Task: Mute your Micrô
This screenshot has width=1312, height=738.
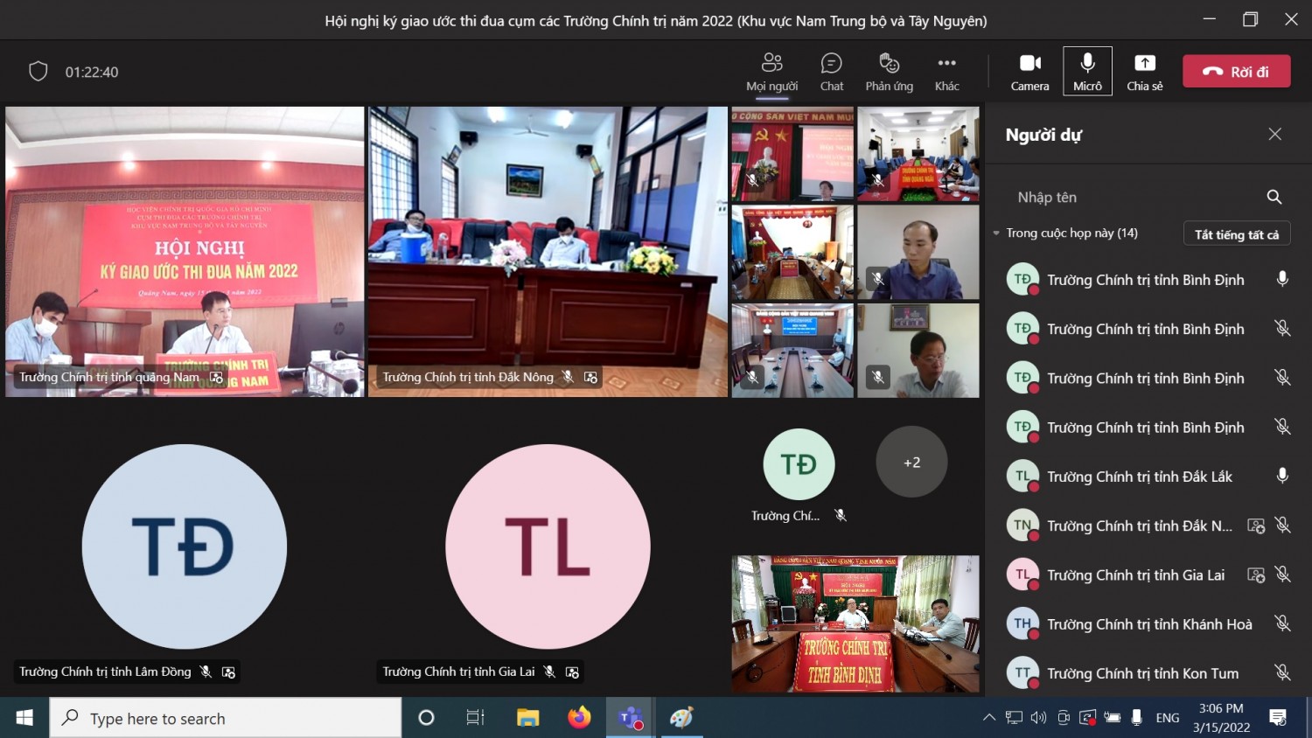Action: (x=1086, y=71)
